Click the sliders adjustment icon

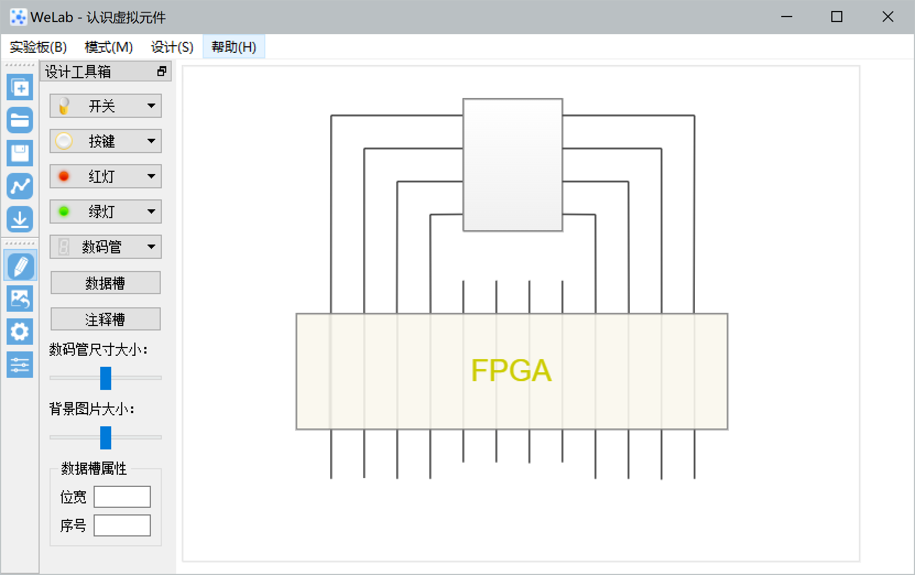coord(20,365)
